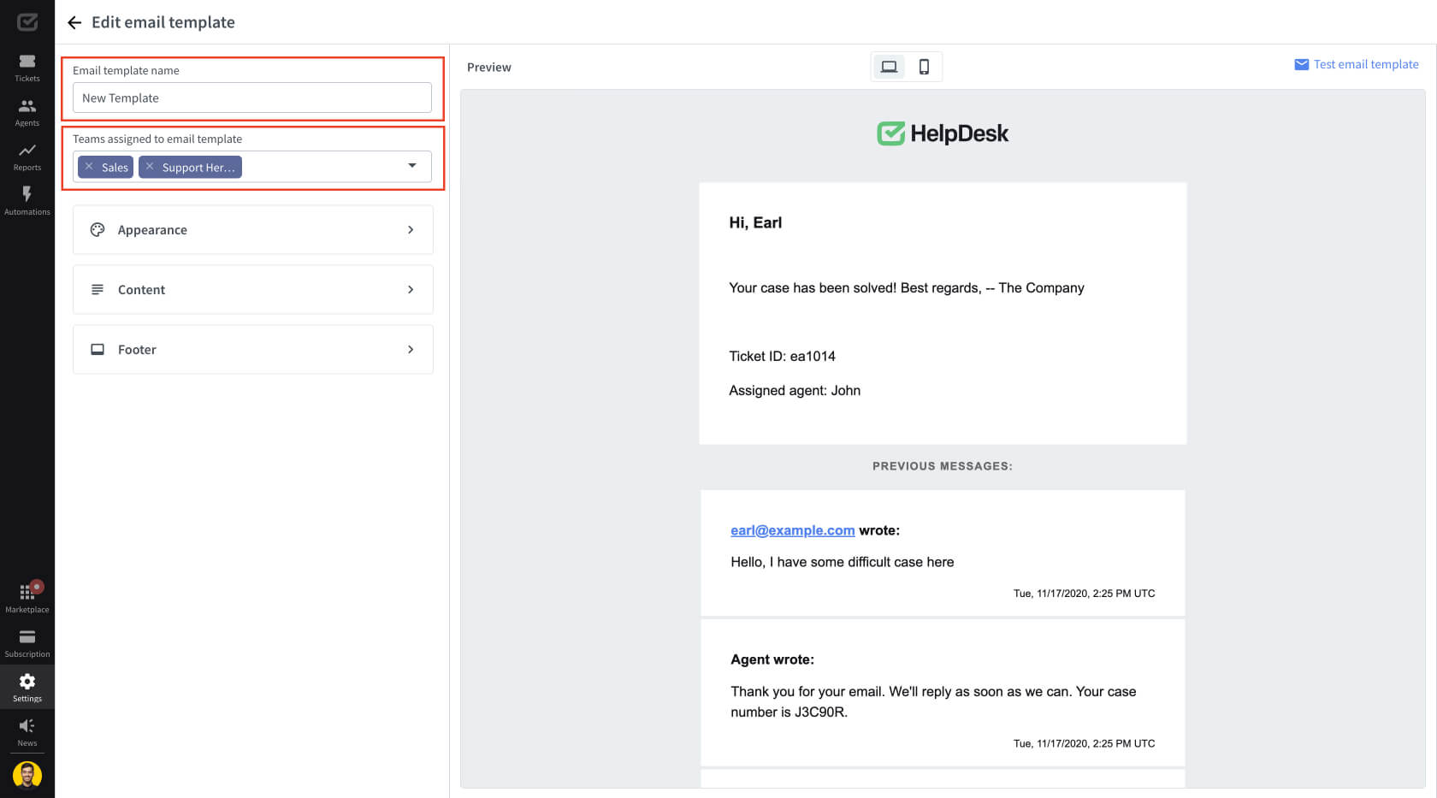Click the envelope icon for test email
Image resolution: width=1437 pixels, height=798 pixels.
[1302, 64]
